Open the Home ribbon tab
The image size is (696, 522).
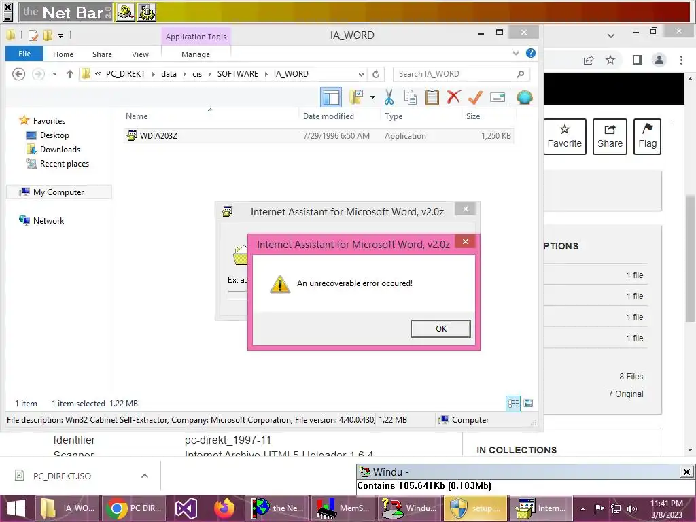[x=63, y=54]
